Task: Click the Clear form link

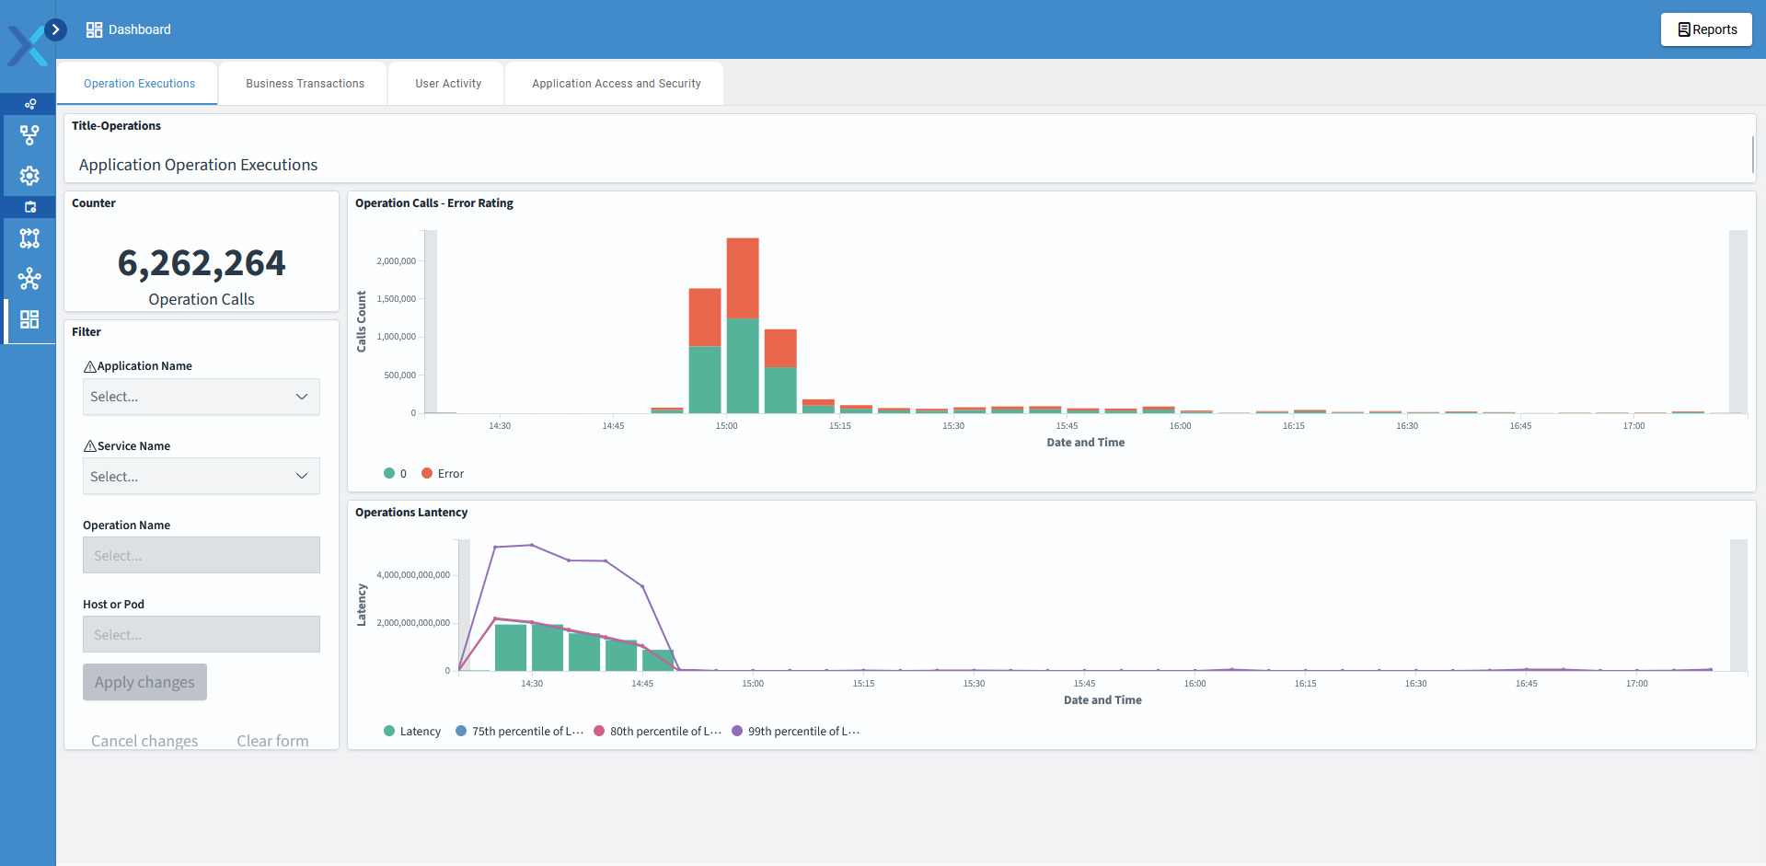Action: (x=272, y=741)
